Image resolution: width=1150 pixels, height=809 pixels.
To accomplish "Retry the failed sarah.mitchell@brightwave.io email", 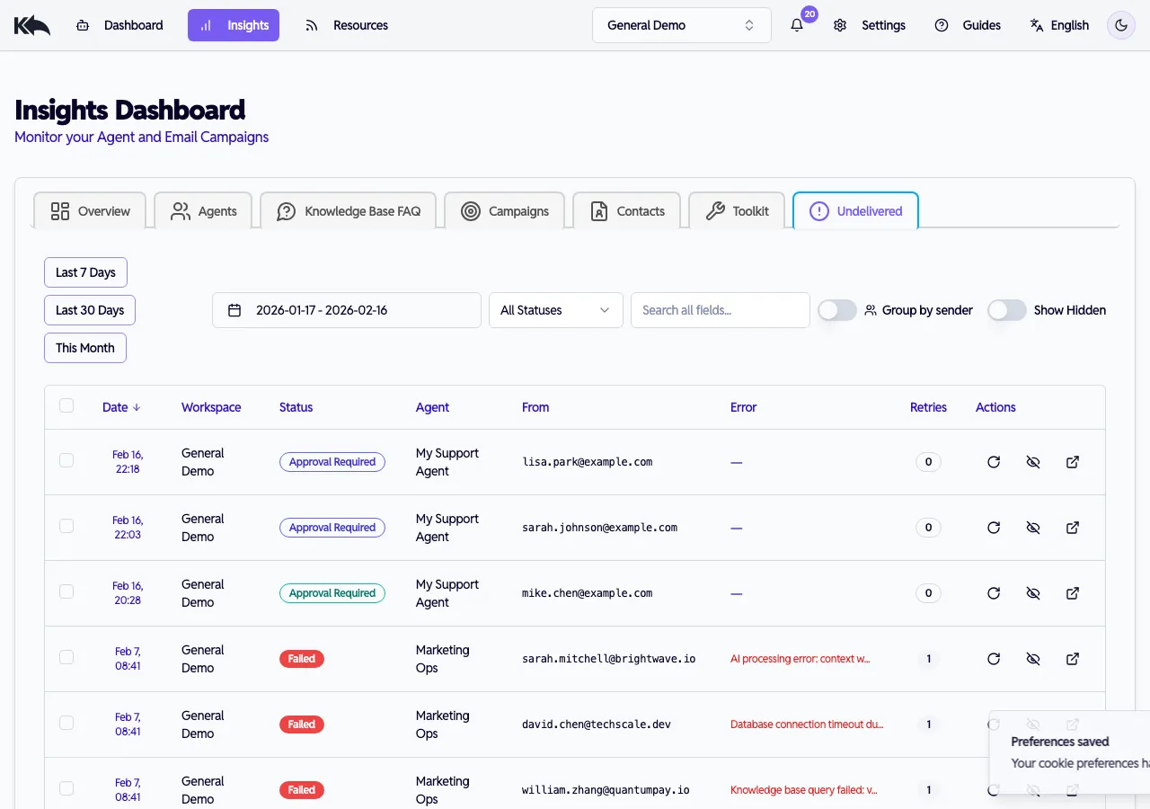I will [x=994, y=658].
